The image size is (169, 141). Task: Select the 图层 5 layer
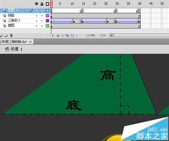pyautogui.click(x=13, y=10)
